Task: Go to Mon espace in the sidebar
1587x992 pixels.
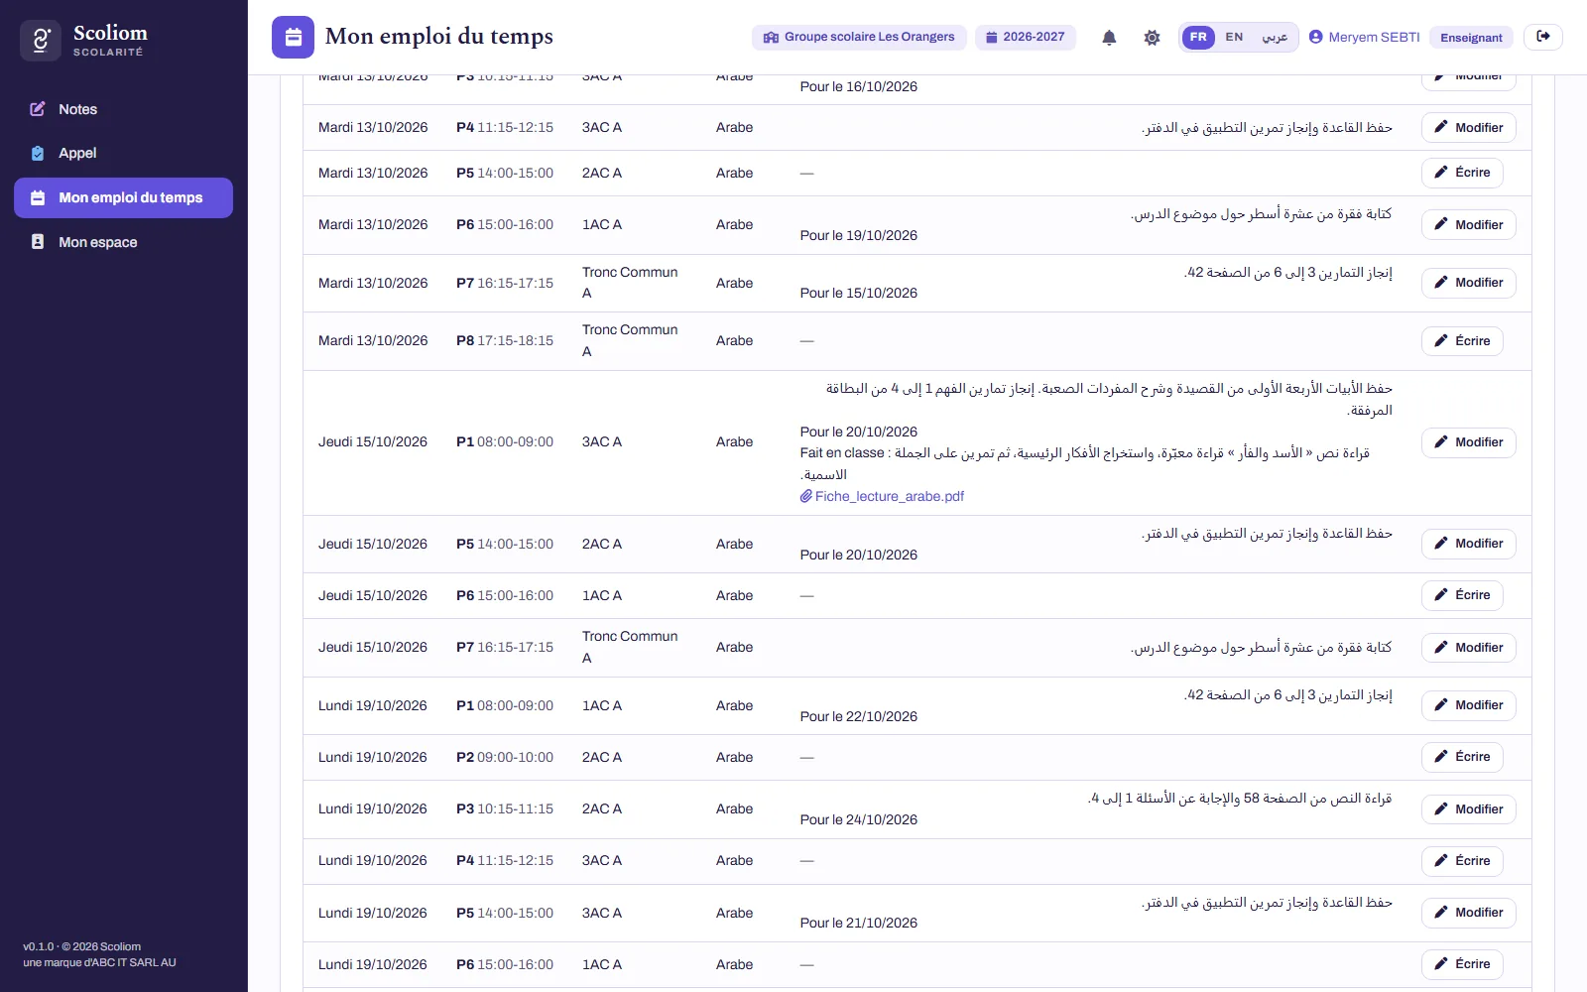Action: tap(123, 242)
